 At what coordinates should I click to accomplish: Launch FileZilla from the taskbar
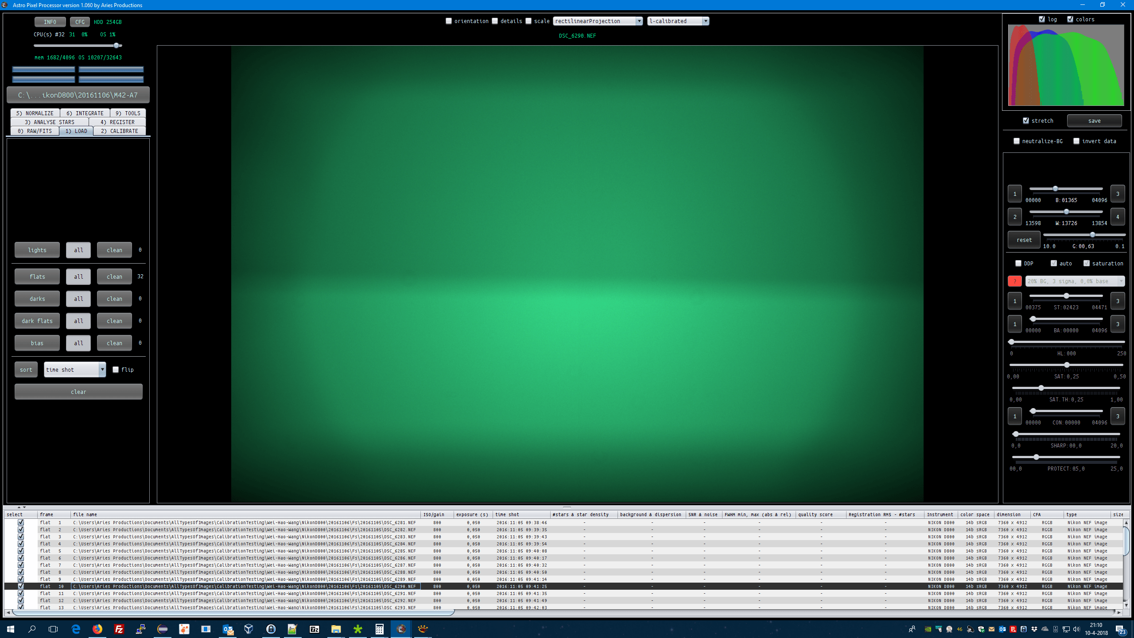[119, 629]
